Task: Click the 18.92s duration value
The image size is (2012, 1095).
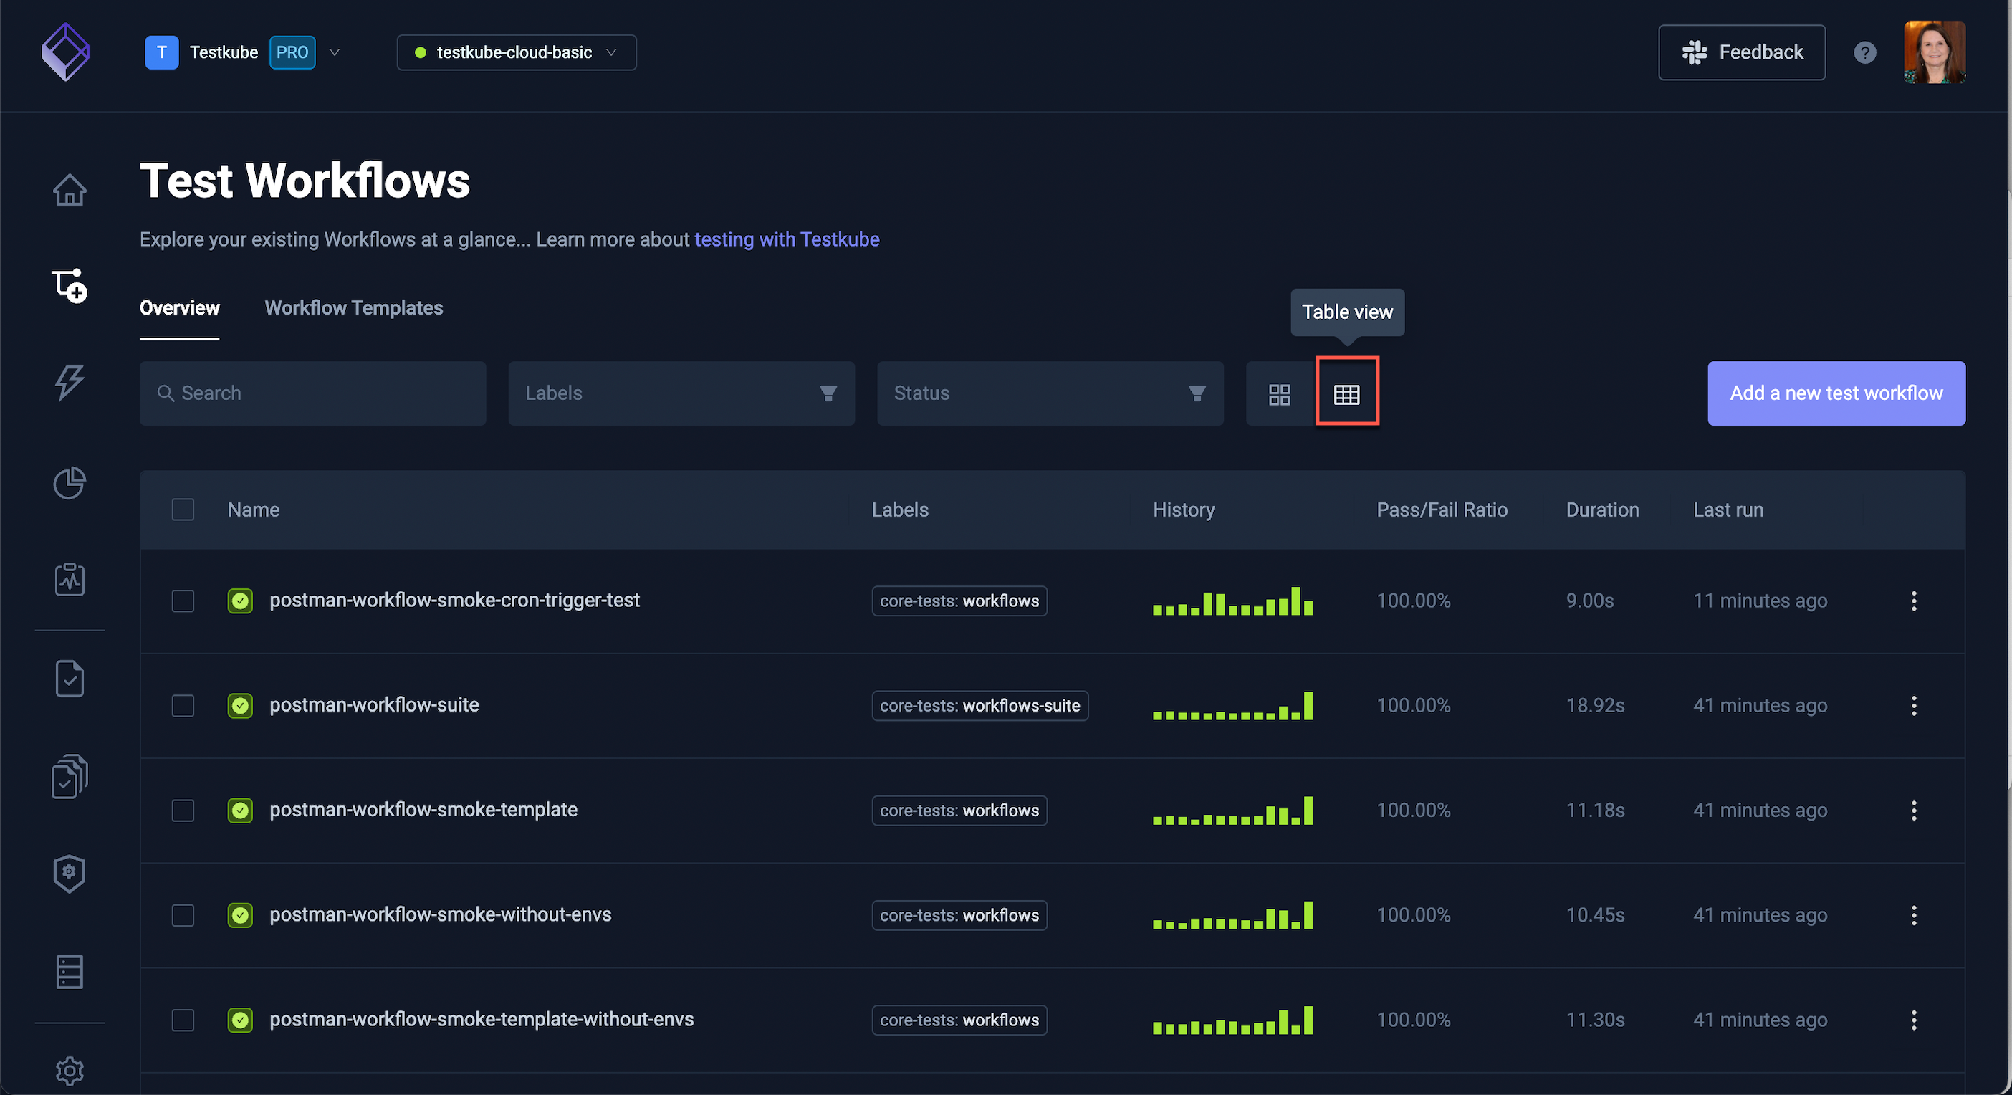Action: (x=1595, y=705)
